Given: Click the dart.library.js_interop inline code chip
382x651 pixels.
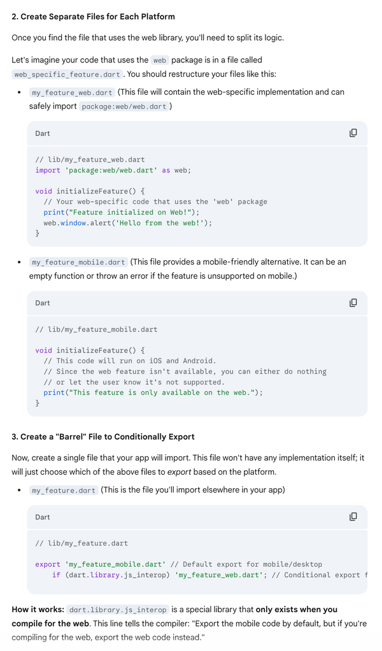Looking at the screenshot, I should click(118, 610).
